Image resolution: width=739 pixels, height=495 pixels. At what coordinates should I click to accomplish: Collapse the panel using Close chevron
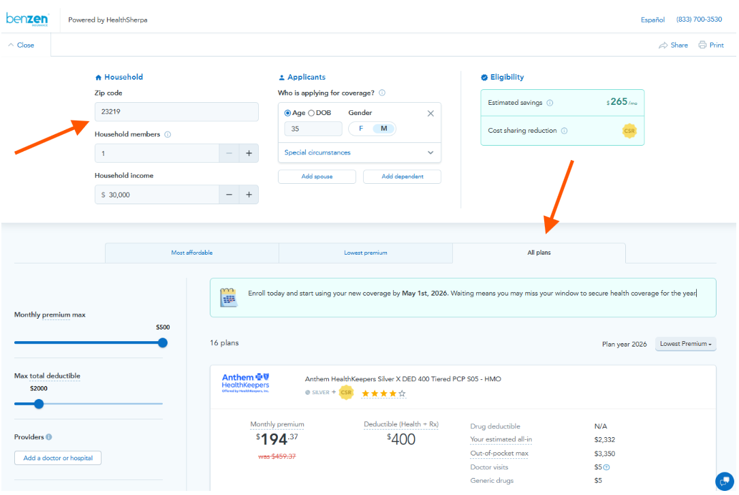point(12,45)
